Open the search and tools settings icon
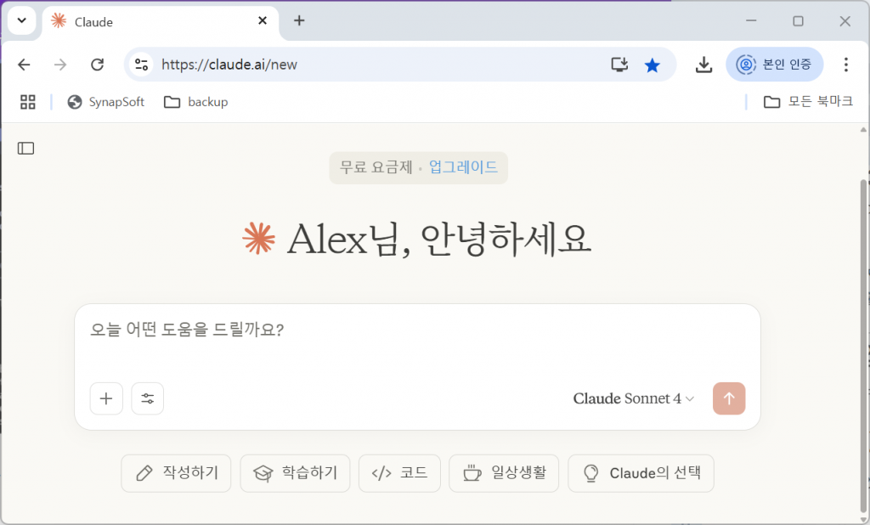 point(148,398)
